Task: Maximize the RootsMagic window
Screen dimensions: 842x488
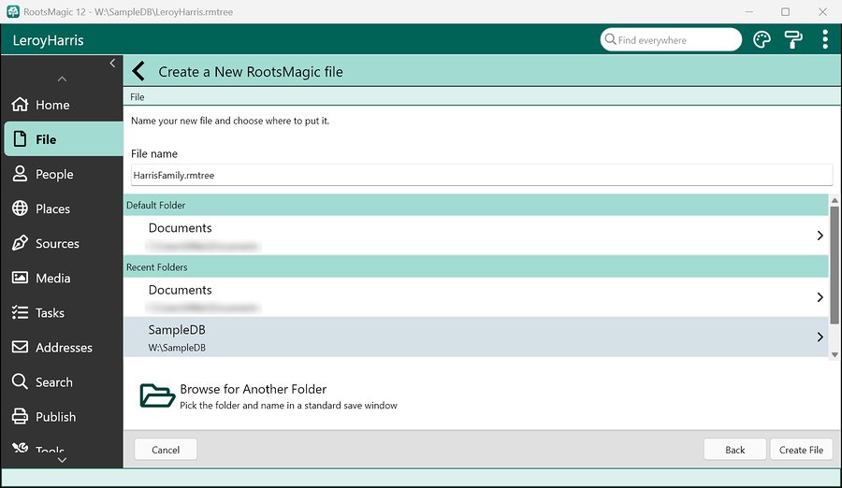Action: (785, 11)
